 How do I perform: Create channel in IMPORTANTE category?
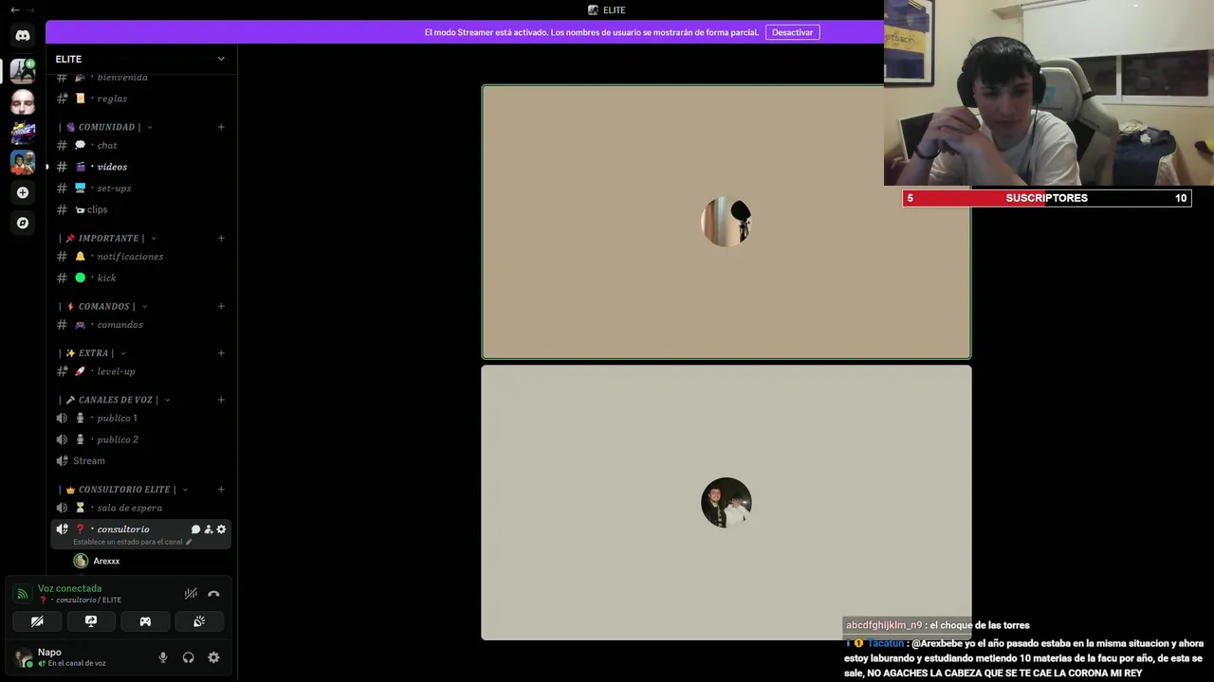click(221, 238)
